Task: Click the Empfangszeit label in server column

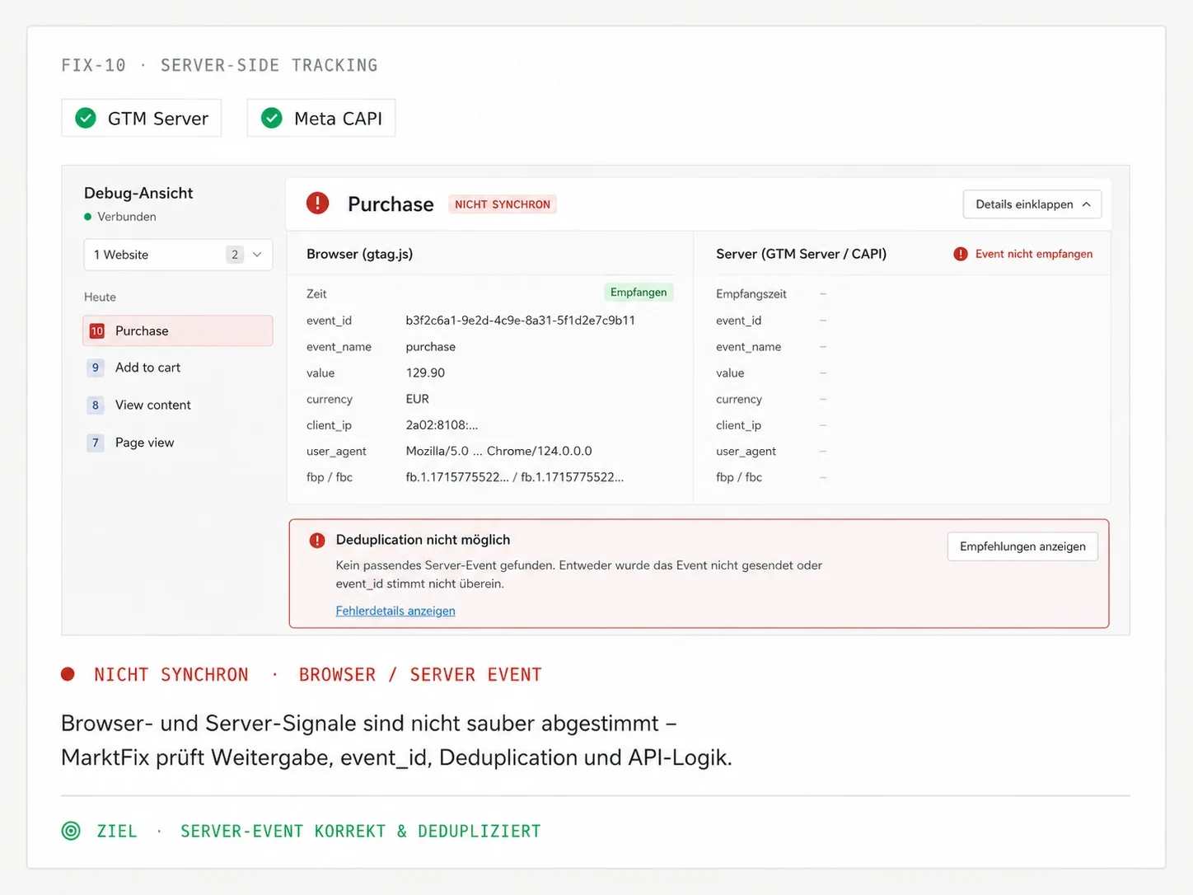Action: (x=751, y=294)
